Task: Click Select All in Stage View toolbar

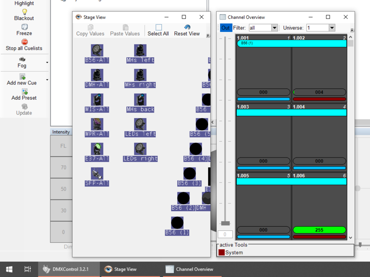Action: point(158,29)
